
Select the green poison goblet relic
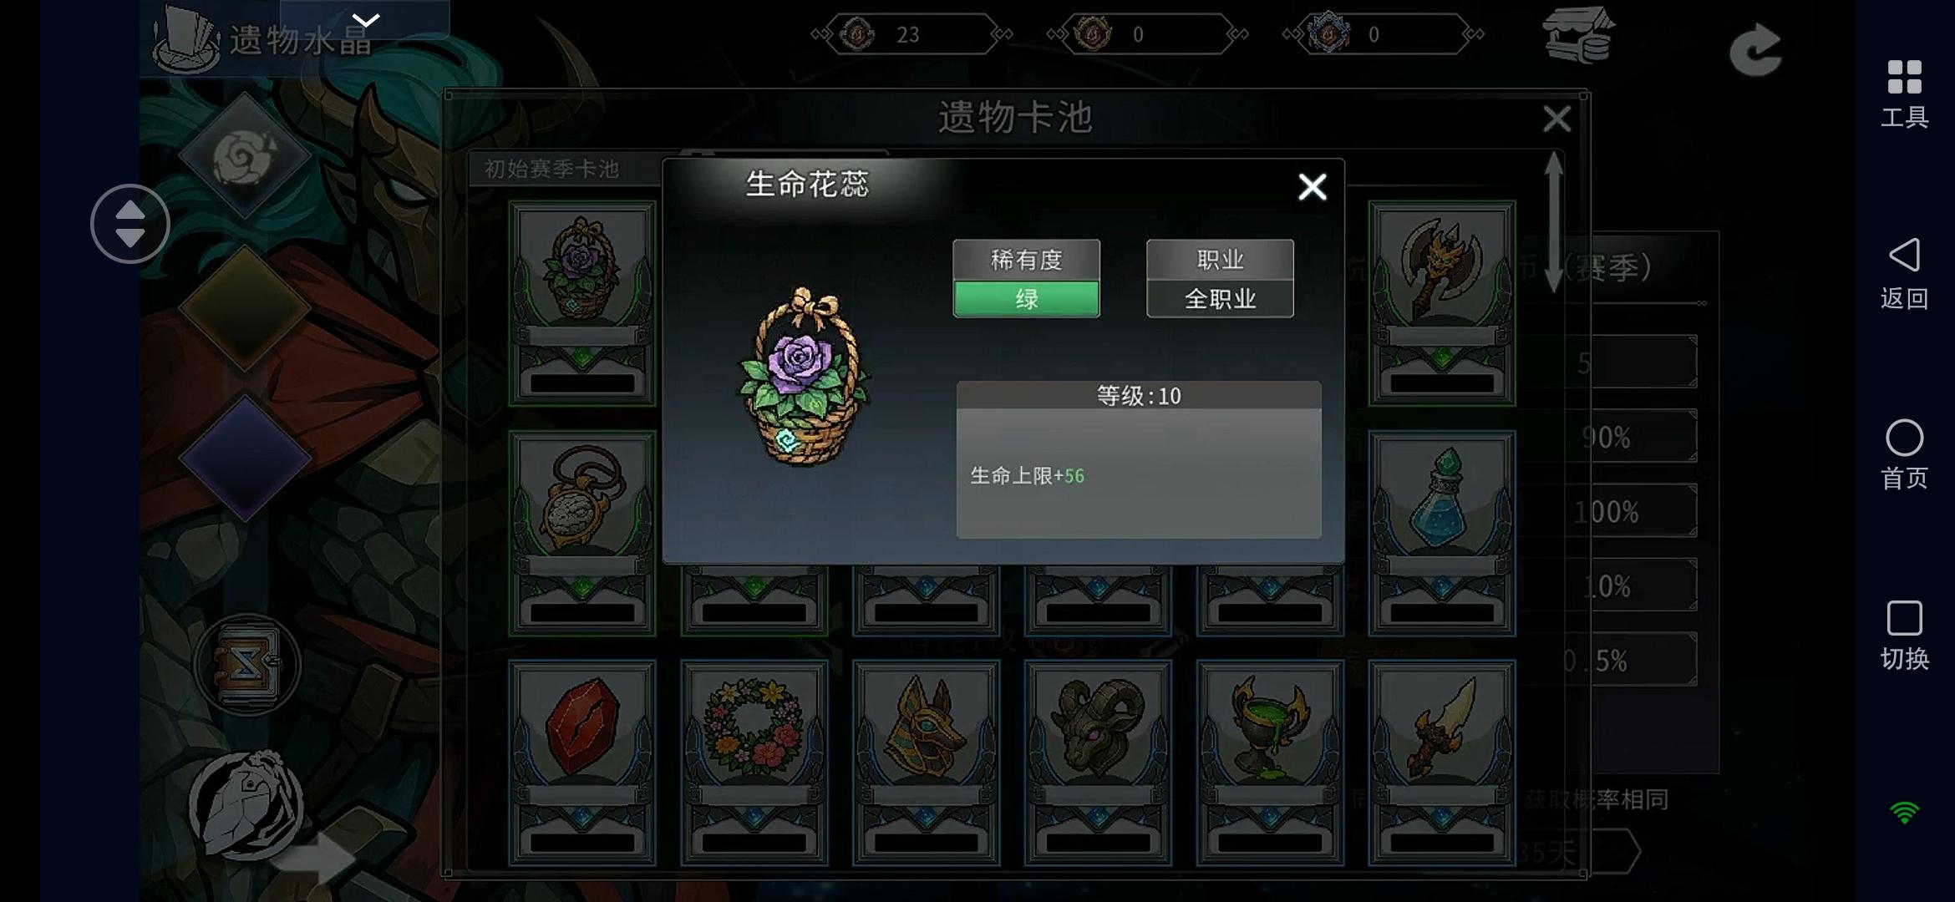tap(1270, 762)
